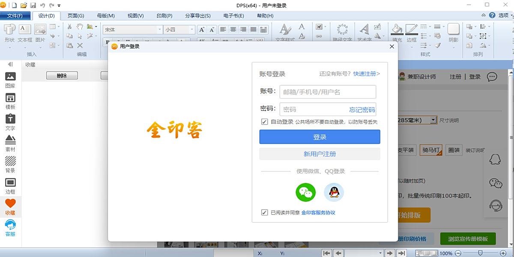Screen dimensions: 514x257
Task: Log in with the WeChat icon
Action: 305,192
